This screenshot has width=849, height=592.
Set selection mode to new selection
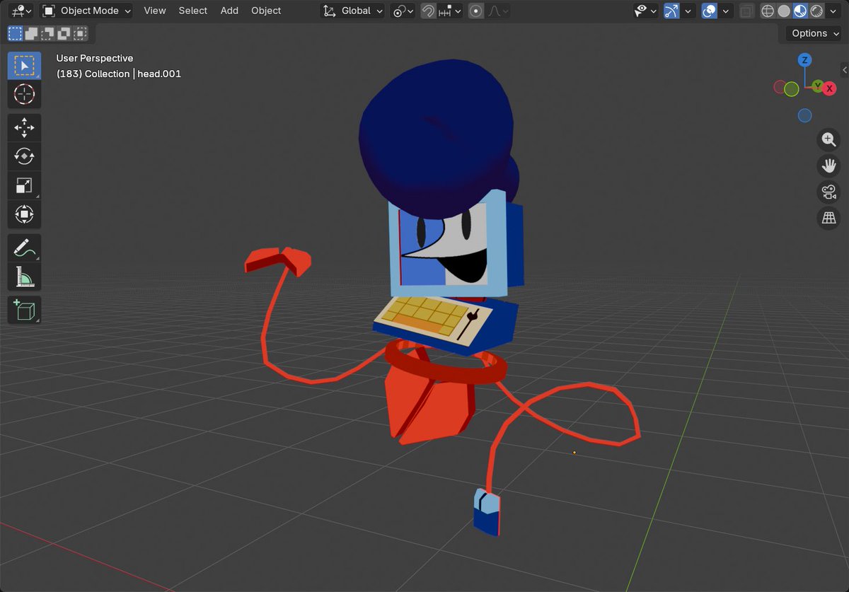pyautogui.click(x=15, y=33)
